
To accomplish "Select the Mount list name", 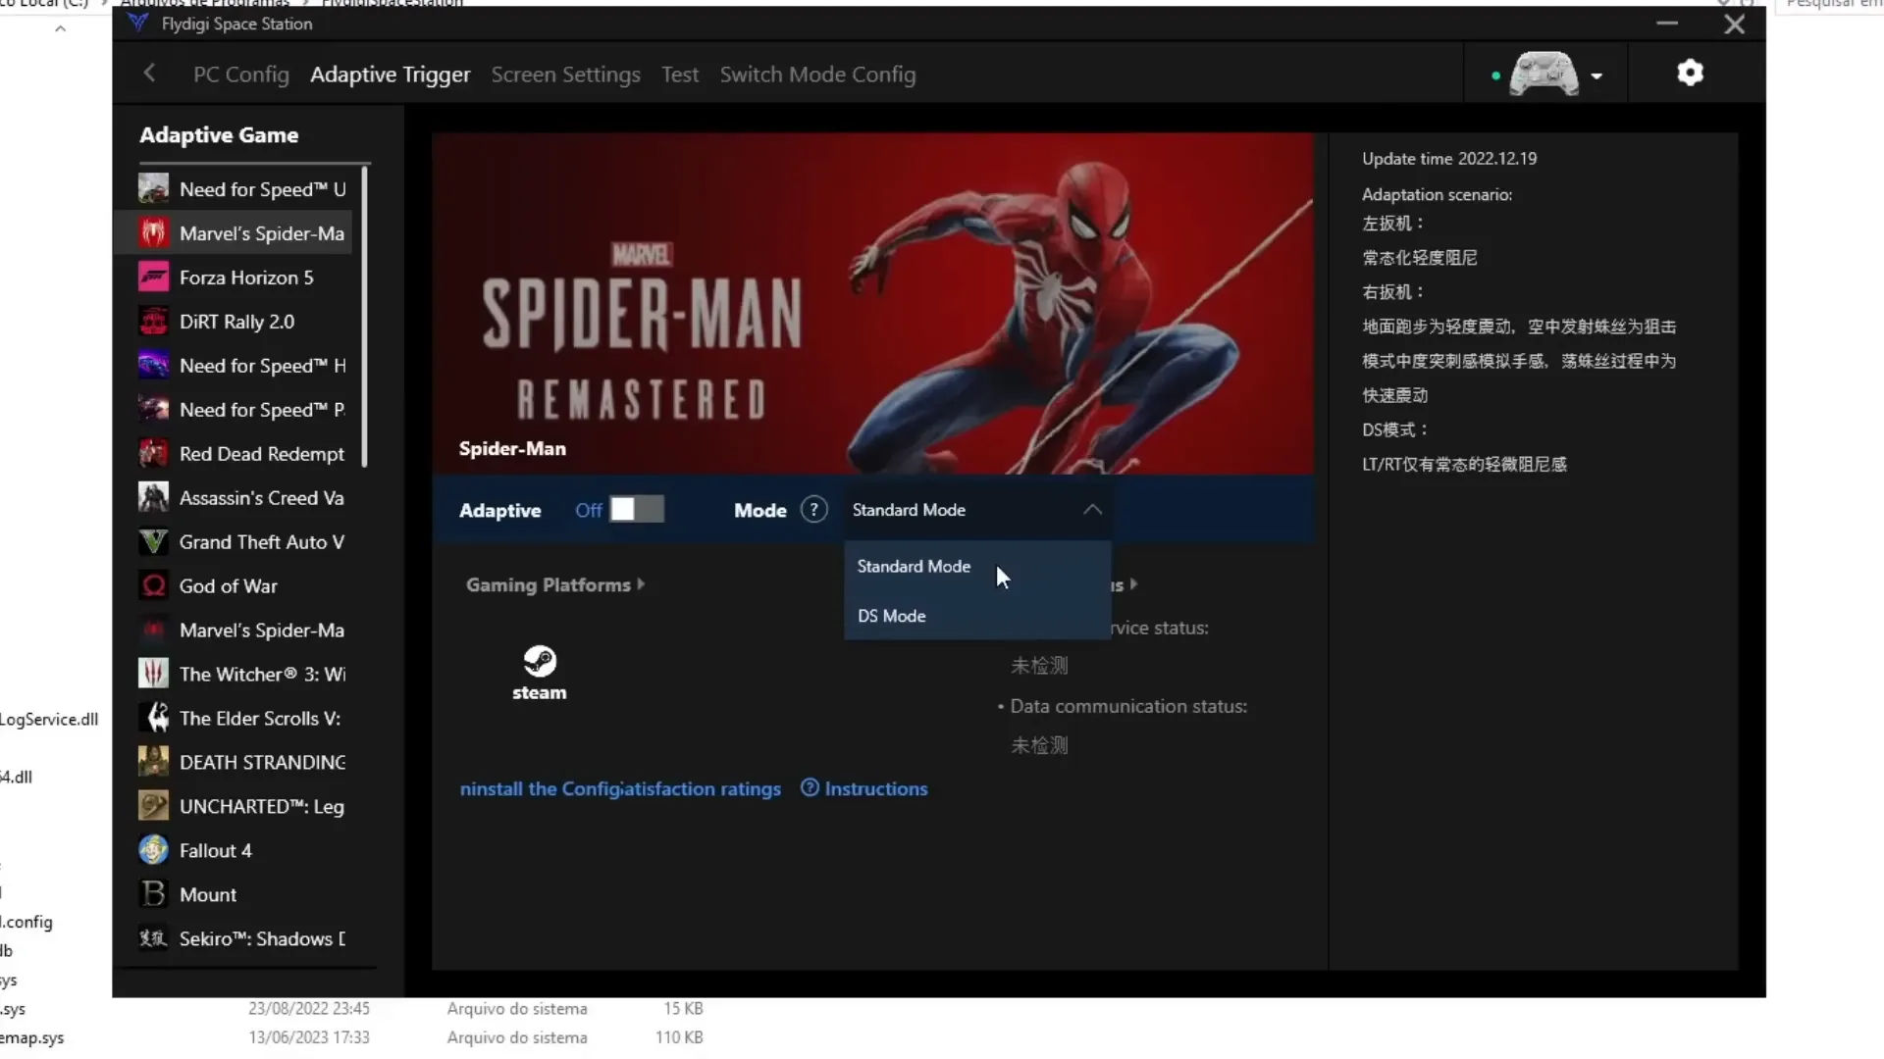I will click(208, 895).
